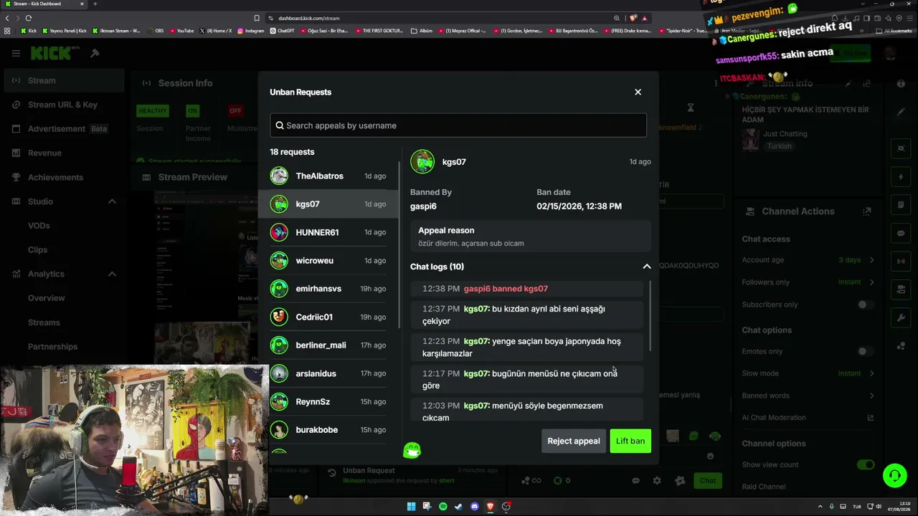Open Cedriic01 unban request

pos(328,317)
